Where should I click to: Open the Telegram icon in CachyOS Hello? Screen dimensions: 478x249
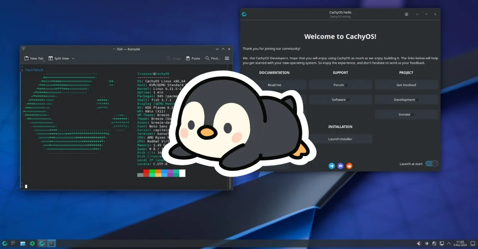(x=332, y=166)
